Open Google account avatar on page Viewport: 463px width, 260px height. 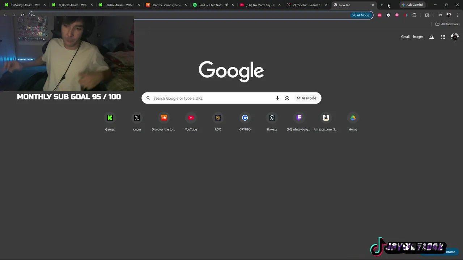click(x=455, y=37)
